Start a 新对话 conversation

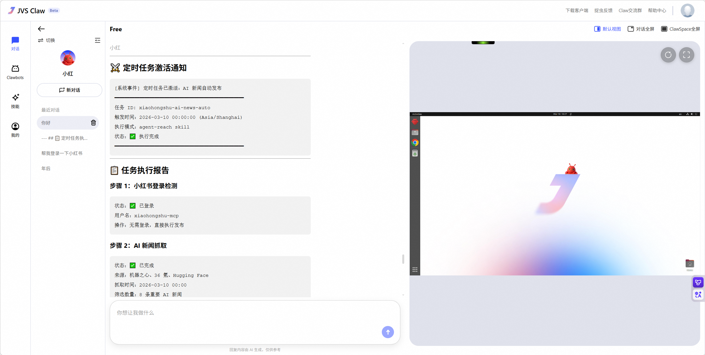69,90
